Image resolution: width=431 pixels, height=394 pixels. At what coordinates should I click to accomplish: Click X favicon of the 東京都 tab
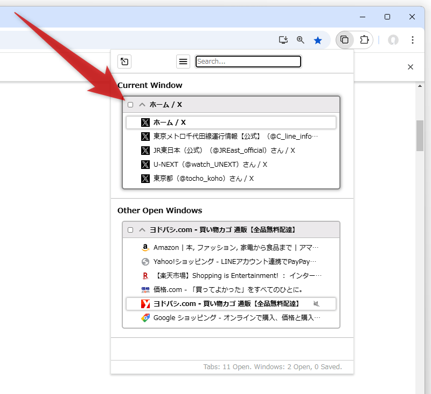coord(145,179)
